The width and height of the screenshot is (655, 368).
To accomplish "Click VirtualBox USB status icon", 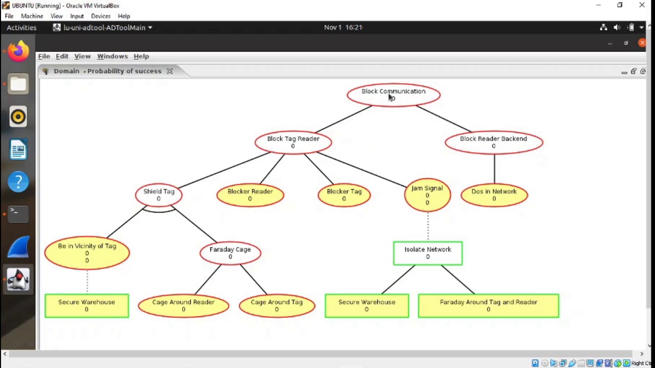I will point(572,363).
